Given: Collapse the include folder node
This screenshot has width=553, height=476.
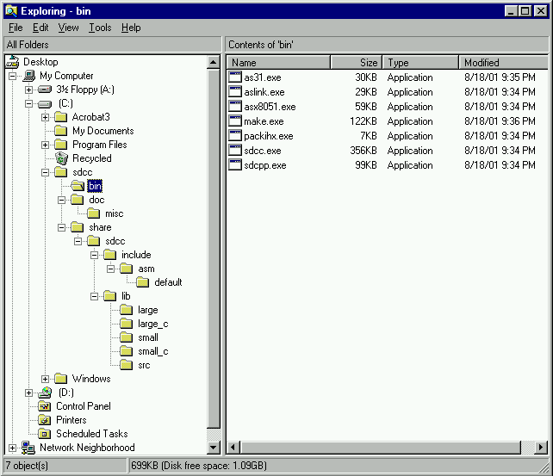Looking at the screenshot, I should click(x=94, y=255).
